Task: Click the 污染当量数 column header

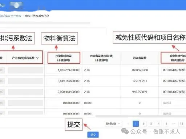Action: point(139,58)
